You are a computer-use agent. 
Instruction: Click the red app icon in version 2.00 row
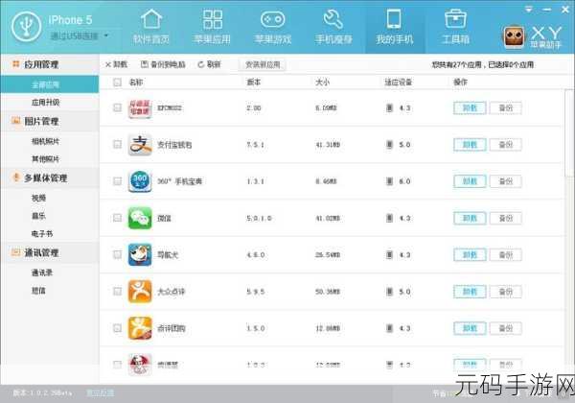tap(140, 107)
